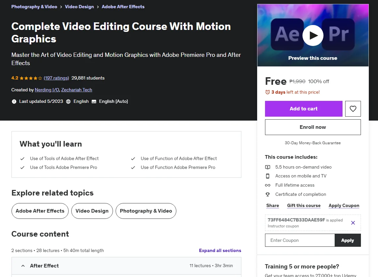378x277 pixels.
Task: Click checkmark beside 'Use of Tools Adobe Premiere Pro'
Action: (22, 168)
